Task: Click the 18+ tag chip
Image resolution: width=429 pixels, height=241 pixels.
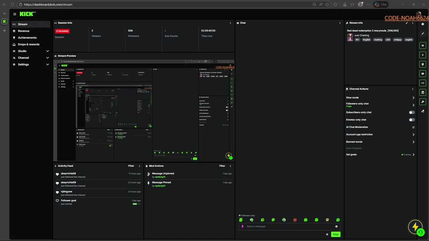Action: [357, 40]
